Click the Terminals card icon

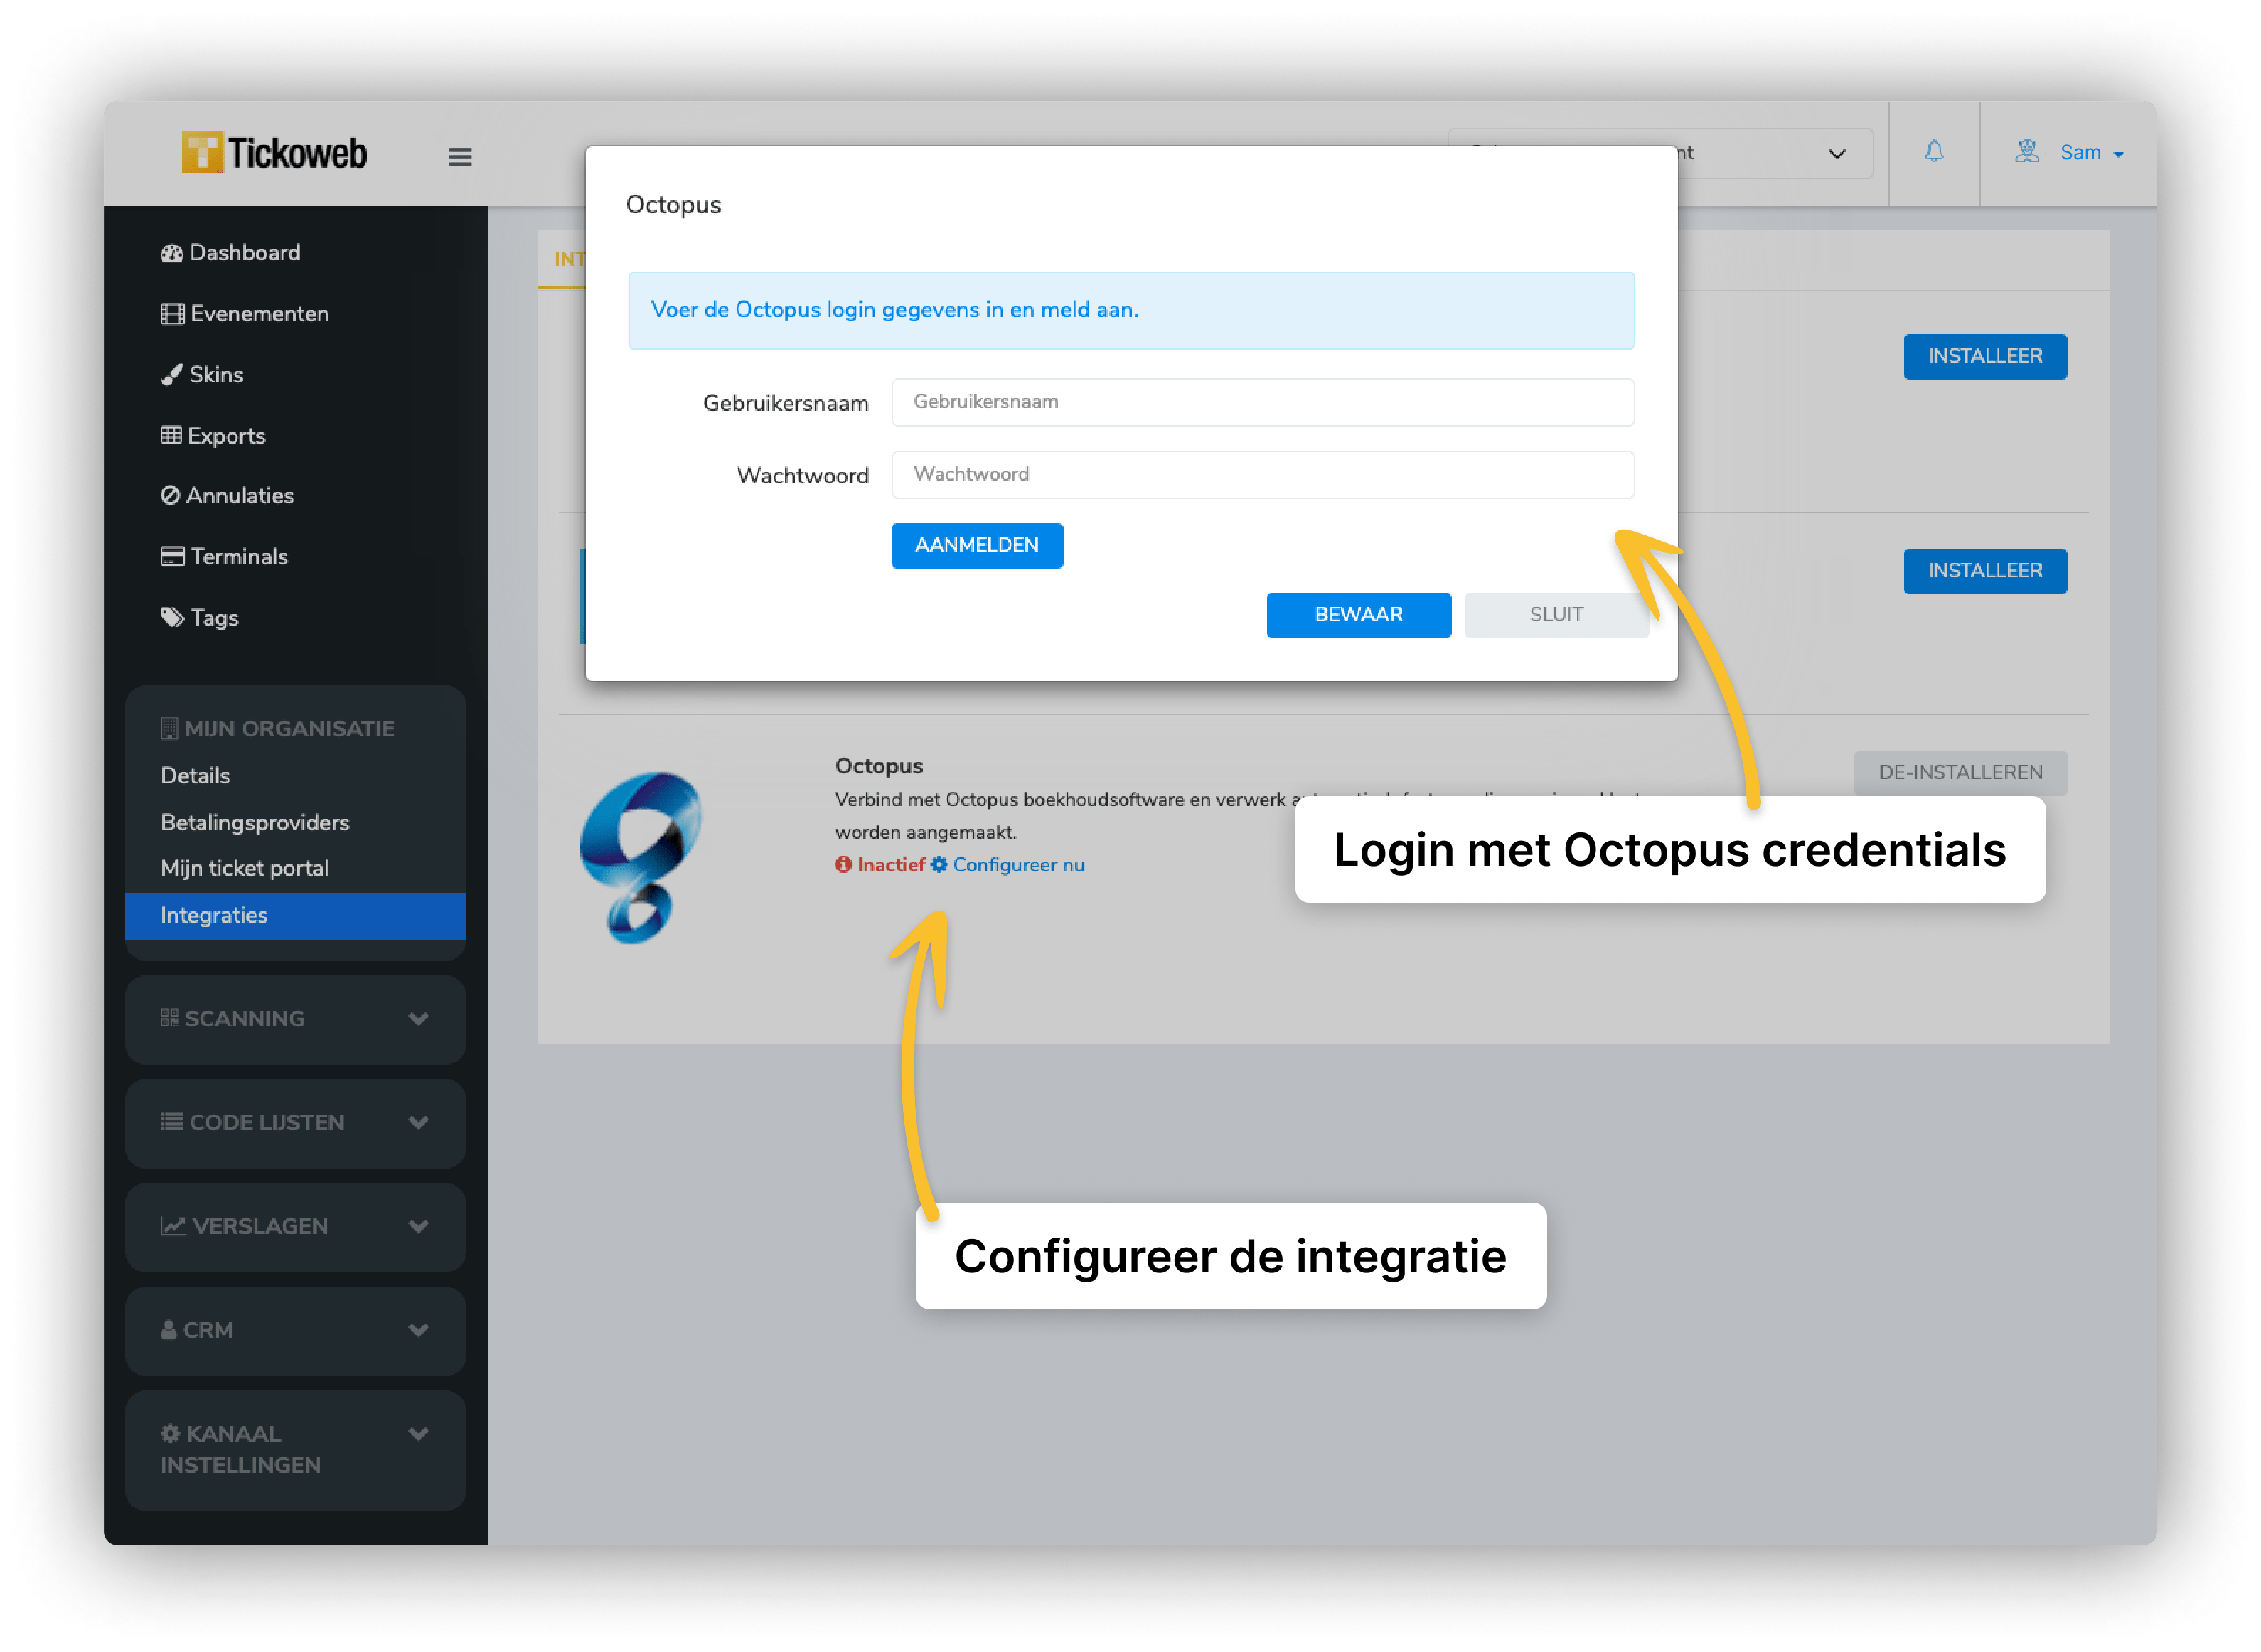(172, 557)
